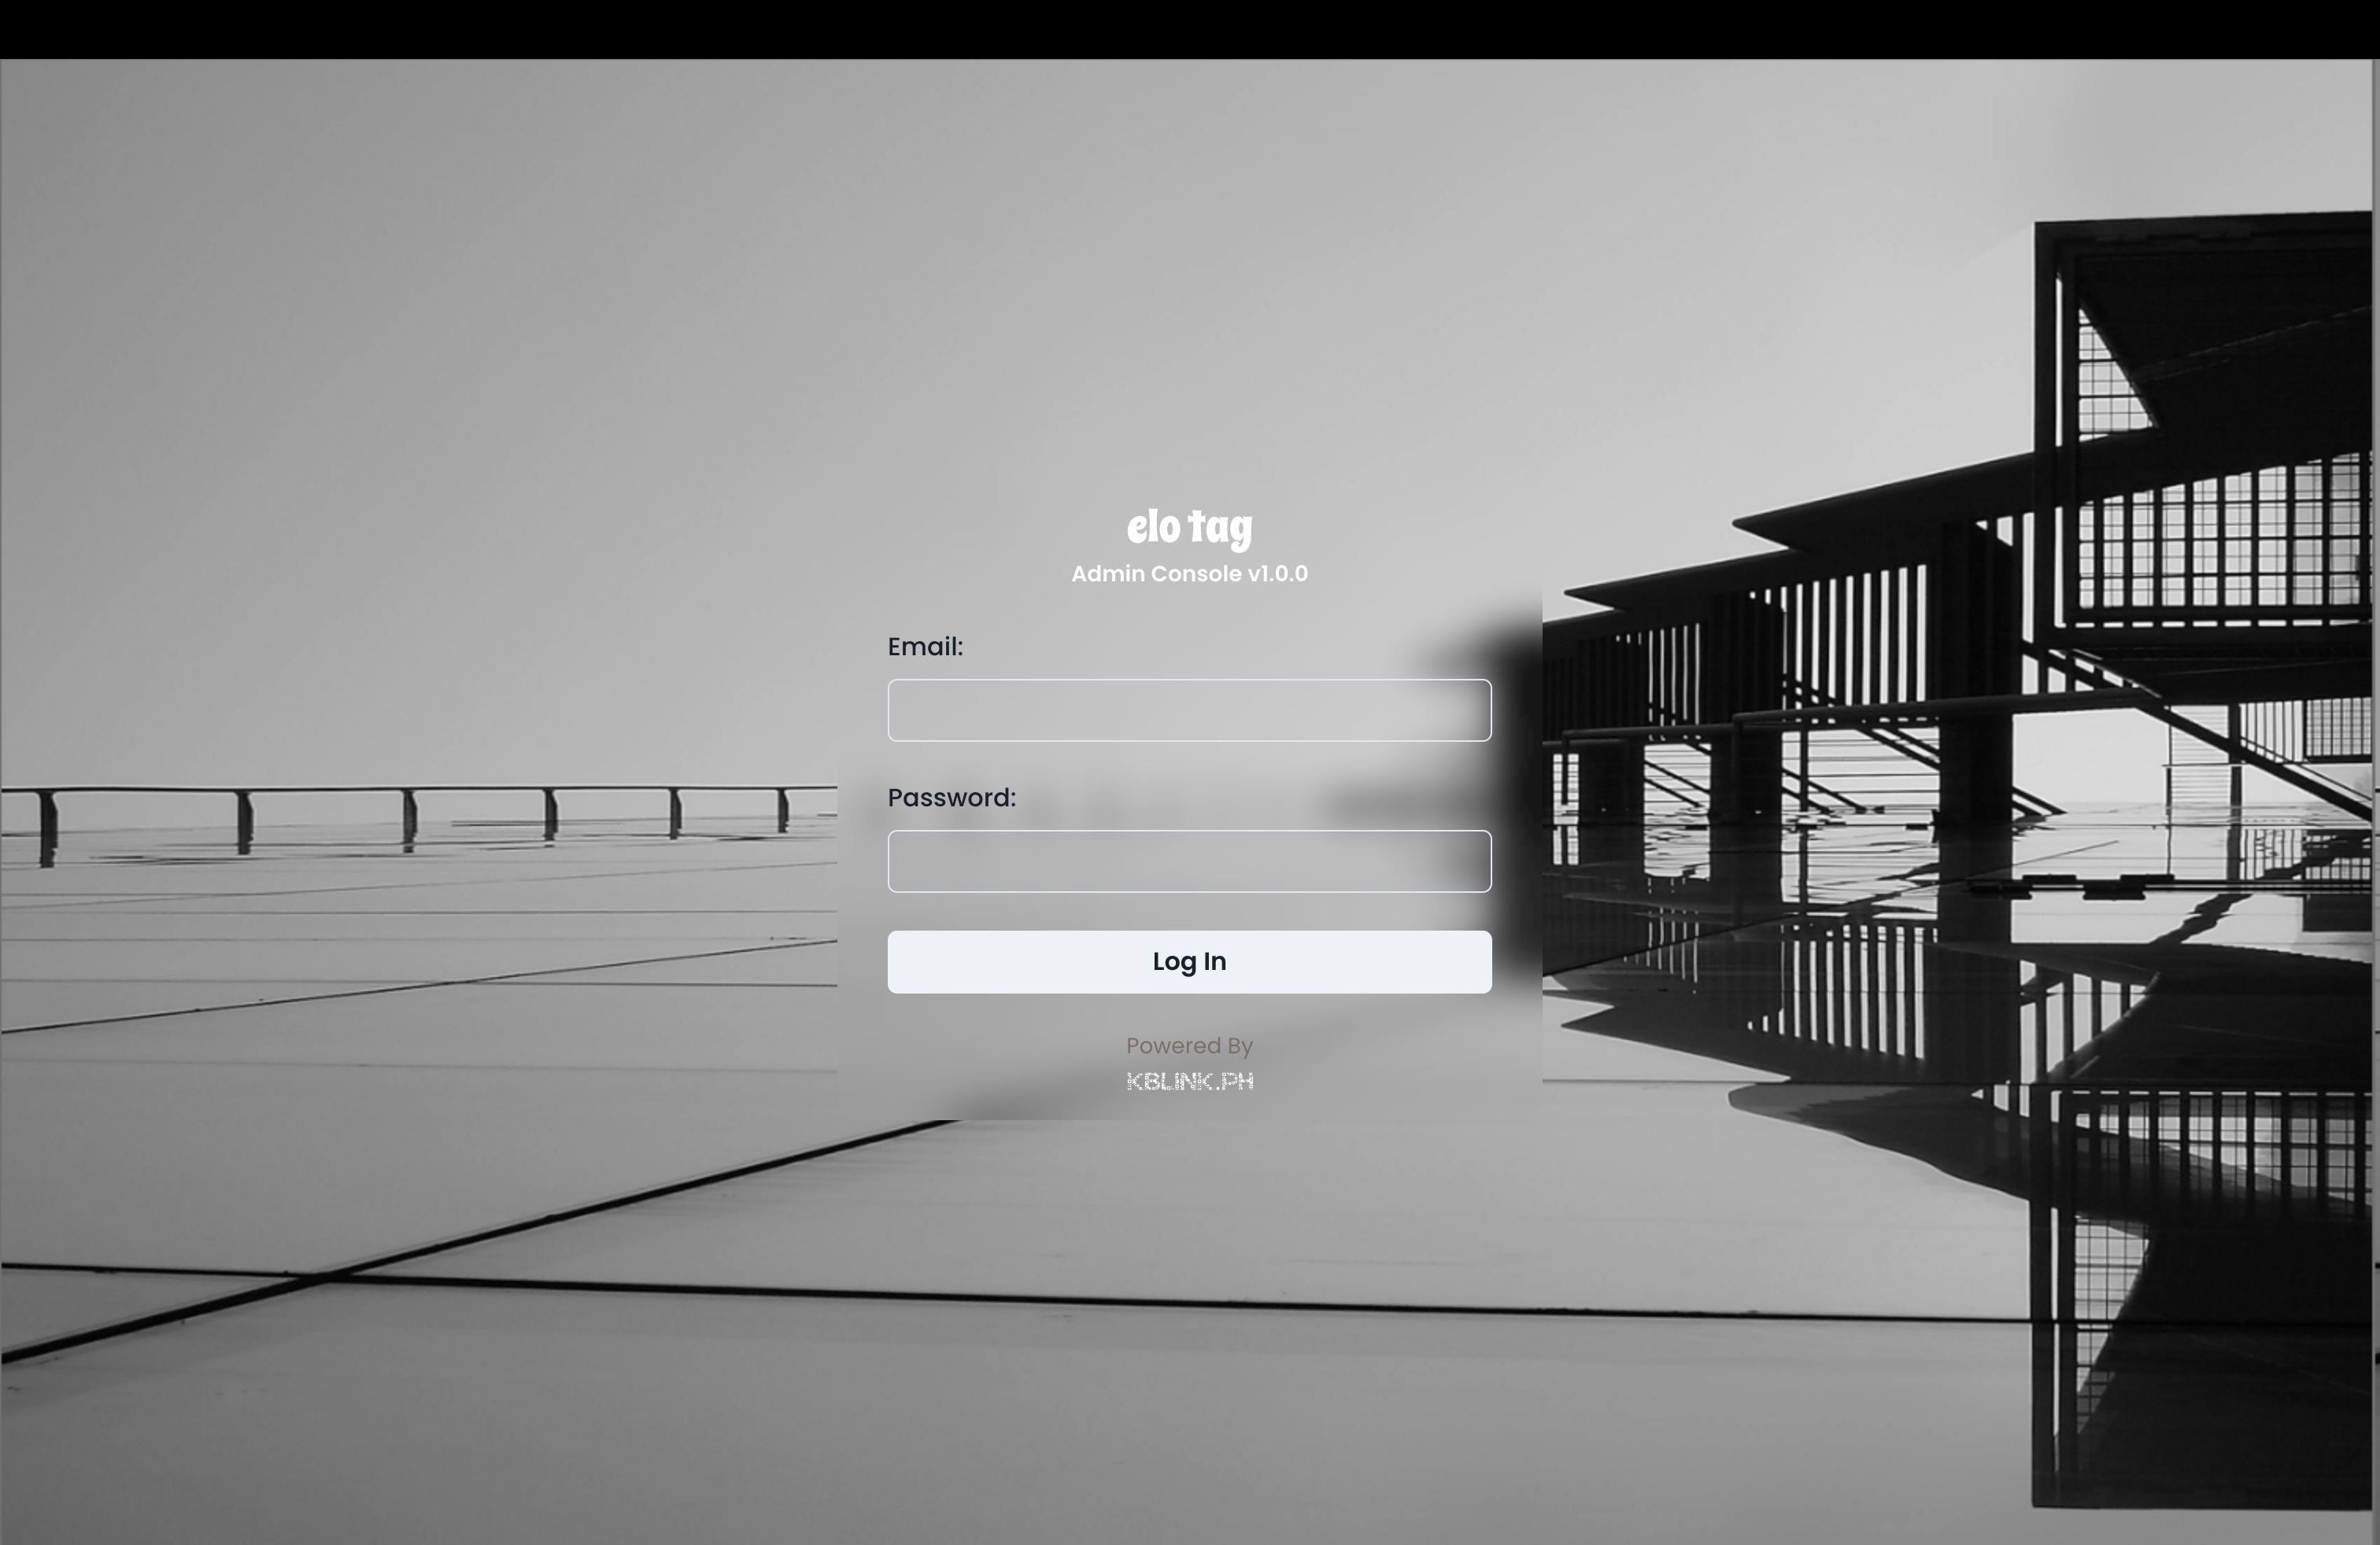Image resolution: width=2380 pixels, height=1545 pixels.
Task: Focus the Log In submit button
Action: [1190, 961]
